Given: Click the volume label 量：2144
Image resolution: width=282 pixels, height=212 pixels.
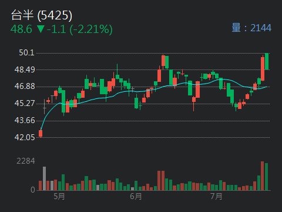Looking at the screenshot, I should [251, 28].
